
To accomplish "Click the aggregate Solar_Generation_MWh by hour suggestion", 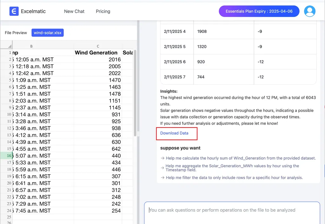I will [x=232, y=168].
